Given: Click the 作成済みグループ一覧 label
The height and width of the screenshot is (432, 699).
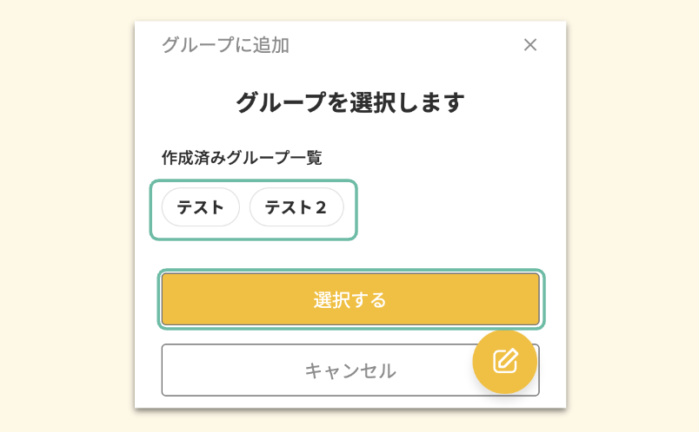Looking at the screenshot, I should click(x=242, y=158).
